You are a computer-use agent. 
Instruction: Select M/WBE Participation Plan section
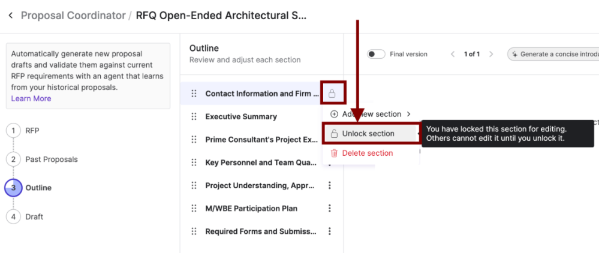(x=251, y=208)
